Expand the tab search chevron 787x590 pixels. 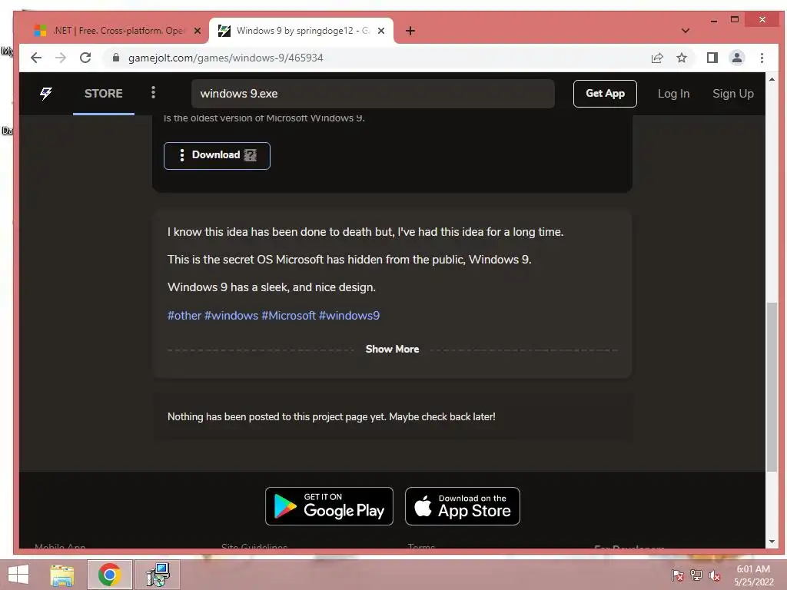click(685, 31)
